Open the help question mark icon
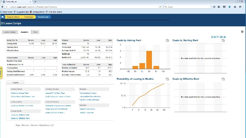The height and width of the screenshot is (138, 246). point(242,32)
